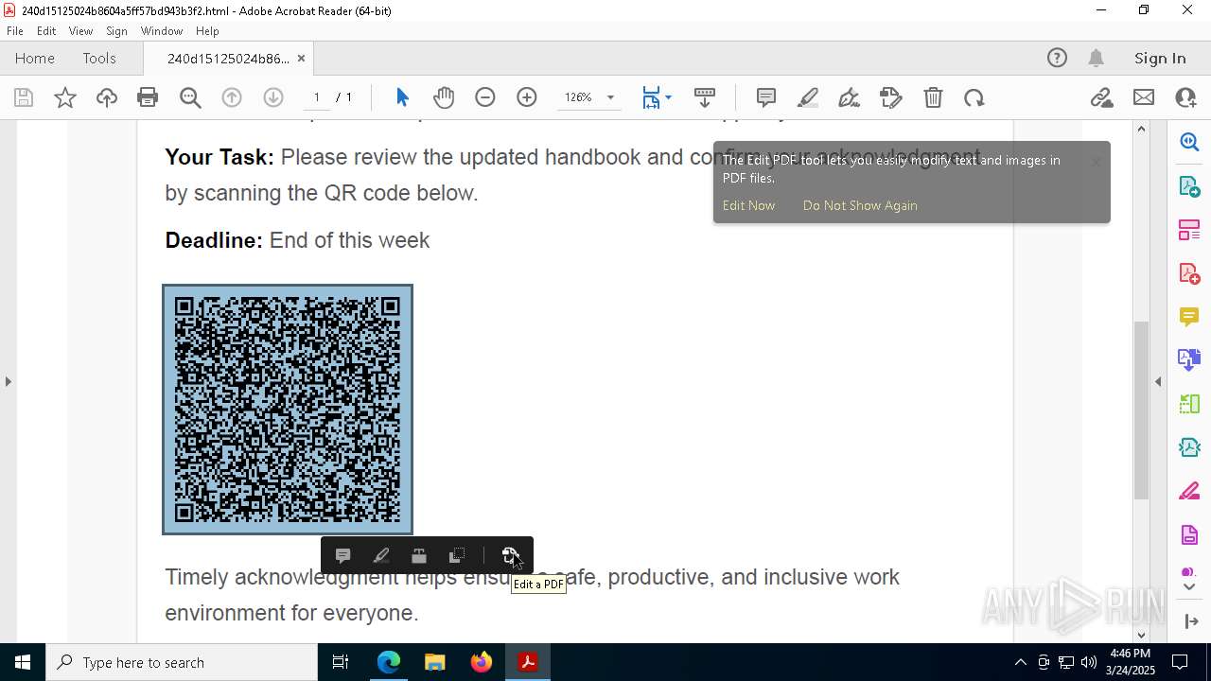The height and width of the screenshot is (681, 1211).
Task: Print the document
Action: coord(148,97)
